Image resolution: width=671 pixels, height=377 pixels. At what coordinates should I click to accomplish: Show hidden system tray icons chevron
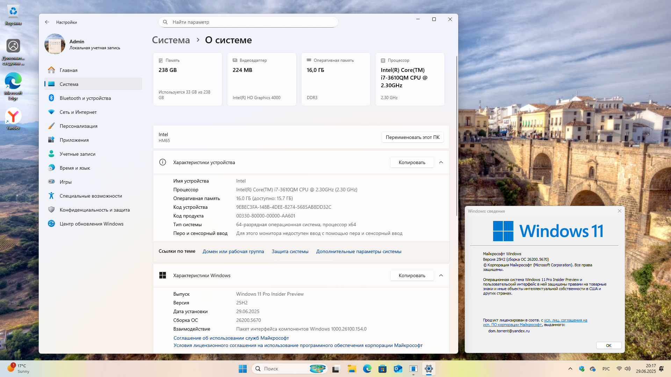pyautogui.click(x=570, y=369)
